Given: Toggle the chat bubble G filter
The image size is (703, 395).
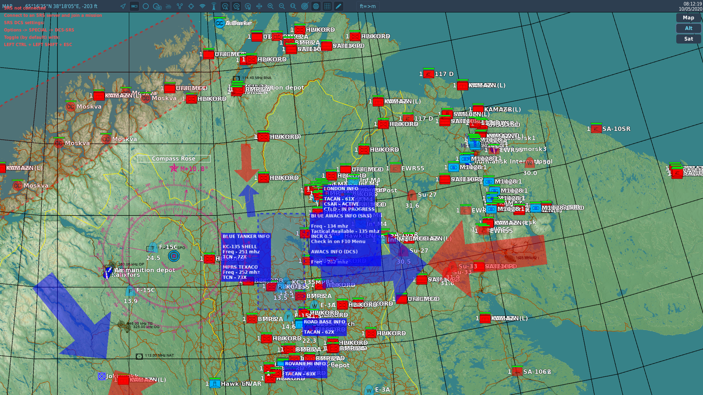Looking at the screenshot, I should coord(237,6).
